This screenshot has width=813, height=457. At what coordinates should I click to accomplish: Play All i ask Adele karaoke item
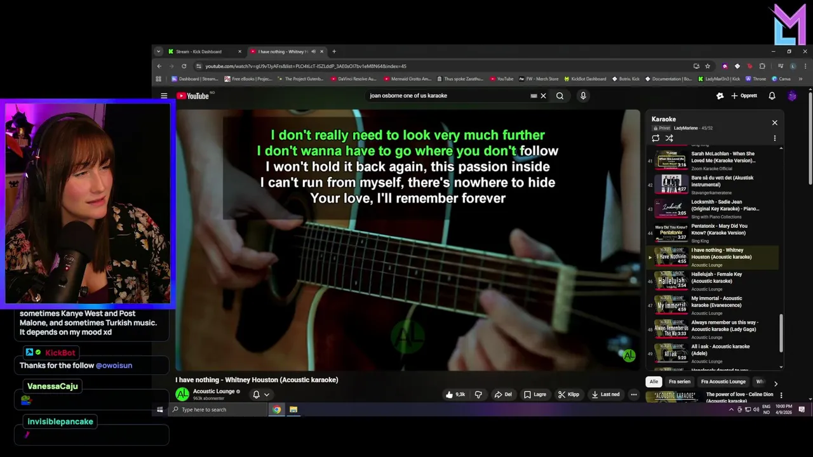pyautogui.click(x=712, y=353)
